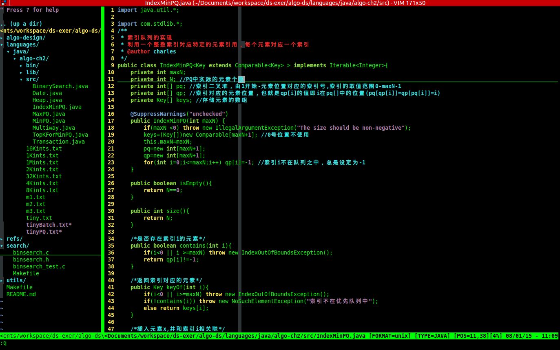Screen dimensions: 560x350
Task: Select m2.txt file
Action: click(35, 204)
